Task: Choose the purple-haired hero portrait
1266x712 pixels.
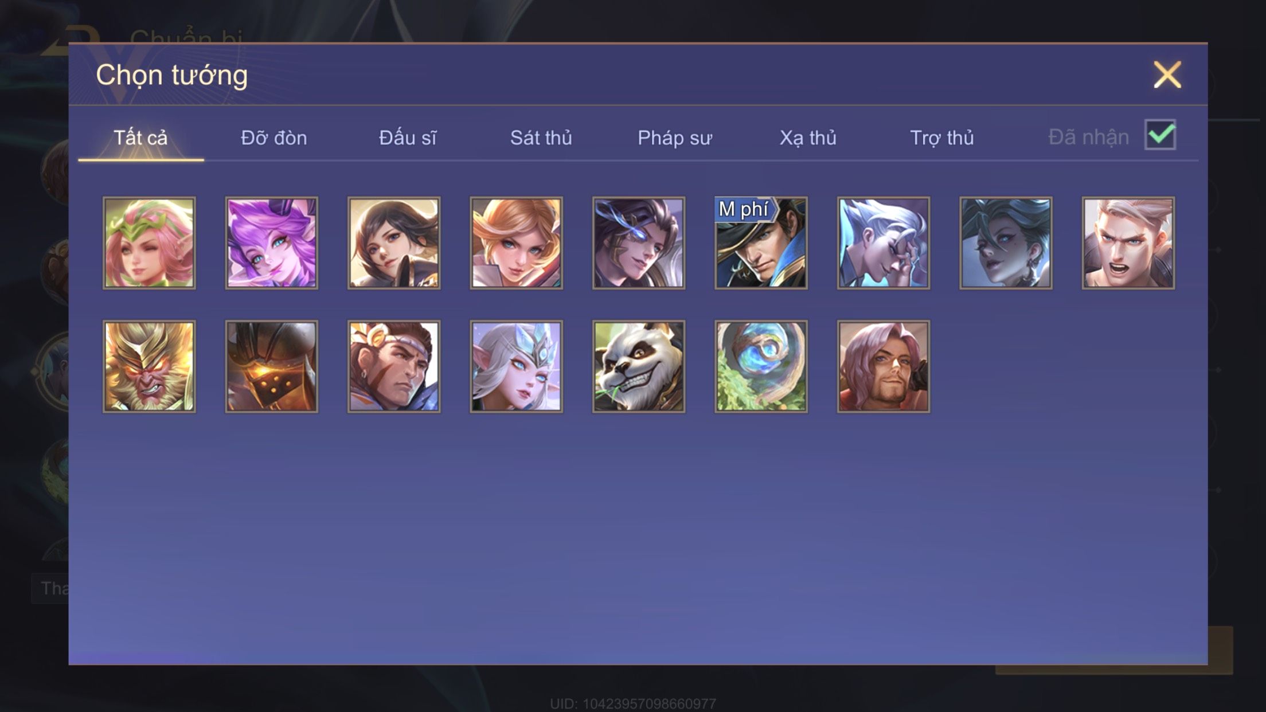Action: 271,243
